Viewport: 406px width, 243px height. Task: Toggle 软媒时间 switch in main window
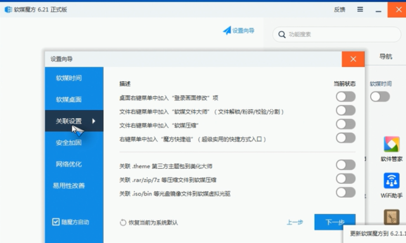(380, 96)
